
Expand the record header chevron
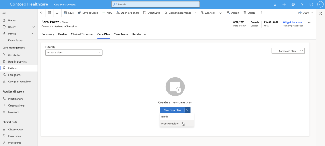309,22
